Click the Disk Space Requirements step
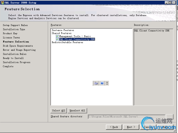Screen dimensions: 178x133 pyautogui.click(x=18, y=46)
